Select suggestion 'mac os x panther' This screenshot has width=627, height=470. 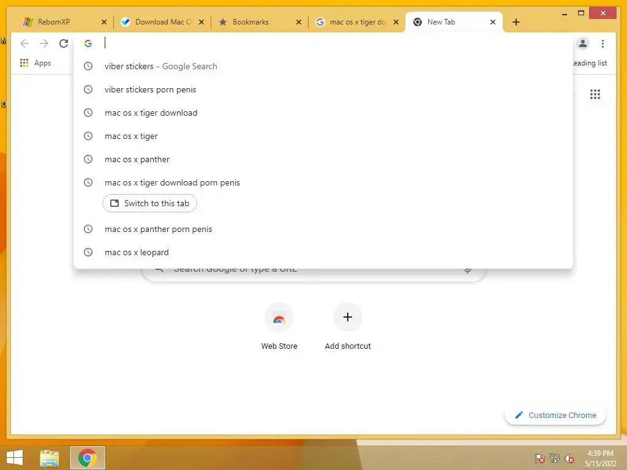323,159
